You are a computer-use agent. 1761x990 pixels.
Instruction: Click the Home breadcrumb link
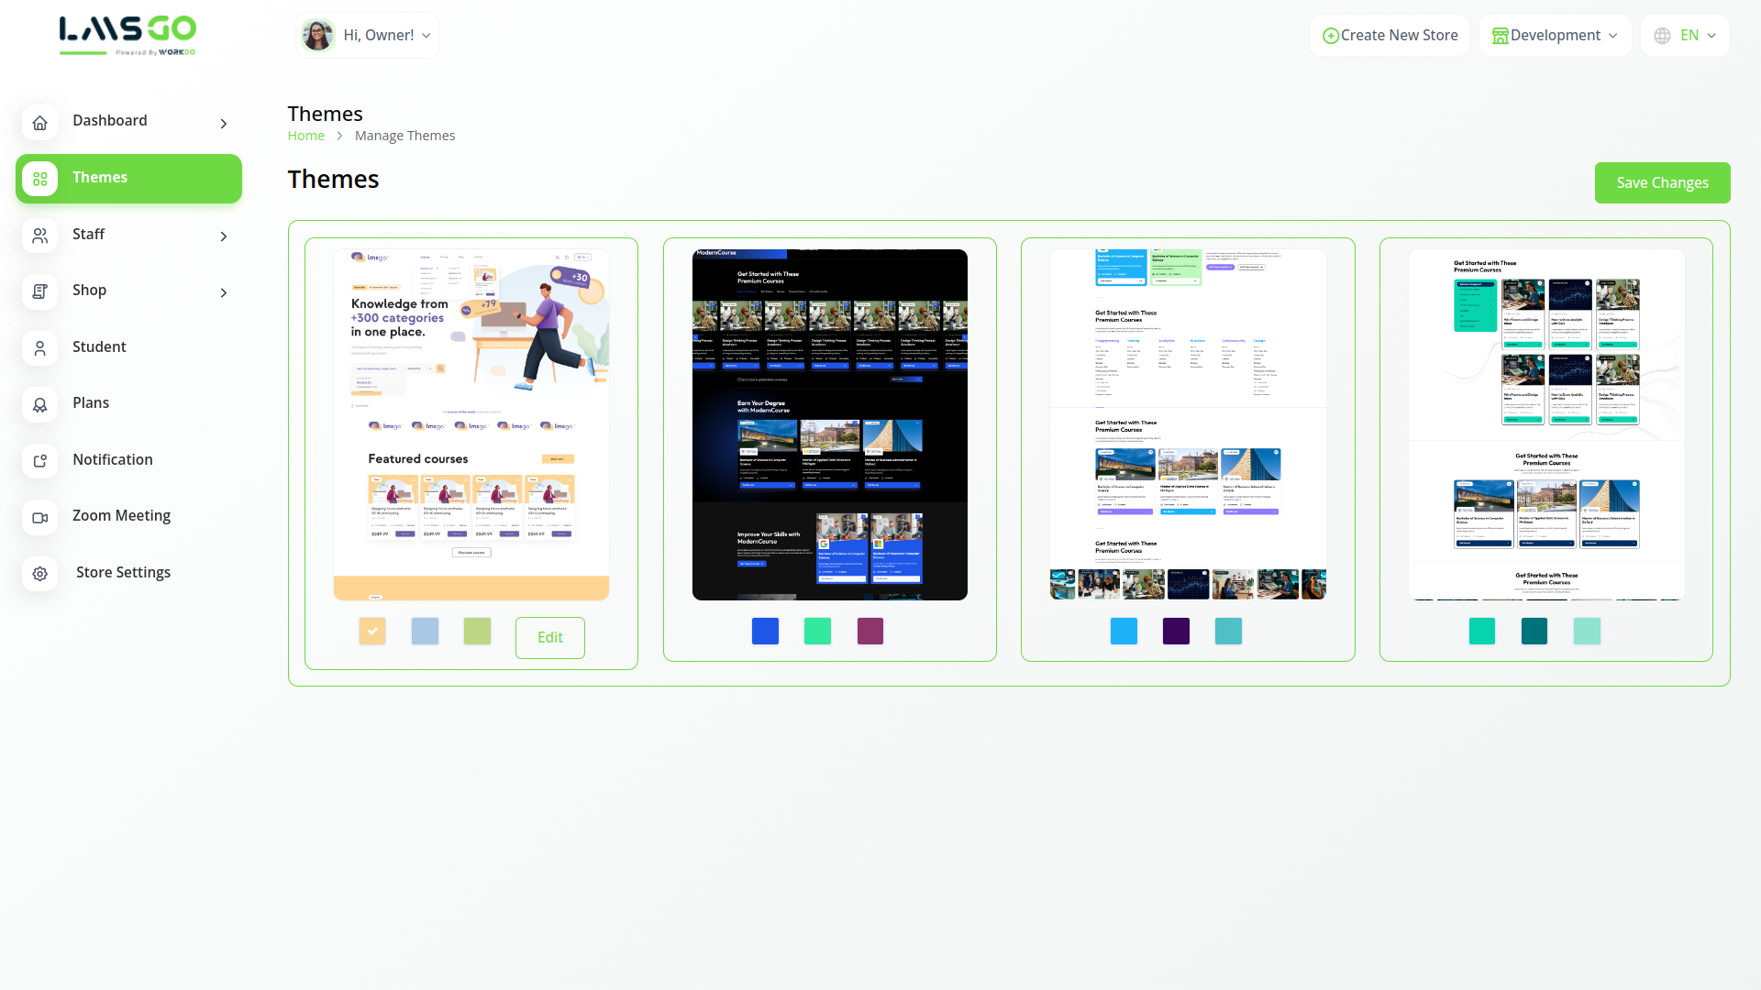pos(305,136)
